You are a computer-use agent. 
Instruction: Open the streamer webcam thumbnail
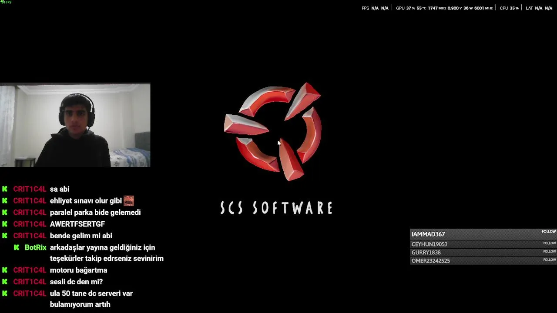pyautogui.click(x=75, y=125)
